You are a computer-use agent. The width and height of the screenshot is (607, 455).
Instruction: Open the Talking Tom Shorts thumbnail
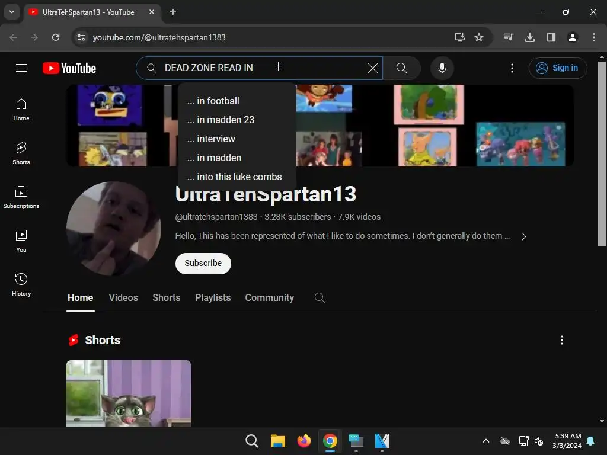[129, 393]
